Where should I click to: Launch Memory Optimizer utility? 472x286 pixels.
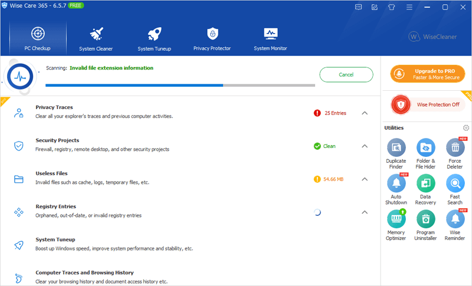[396, 225]
